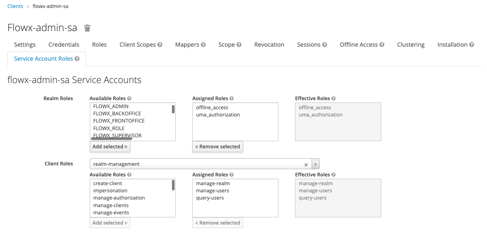Open the Client Scopes tab
487x239 pixels.
point(137,44)
